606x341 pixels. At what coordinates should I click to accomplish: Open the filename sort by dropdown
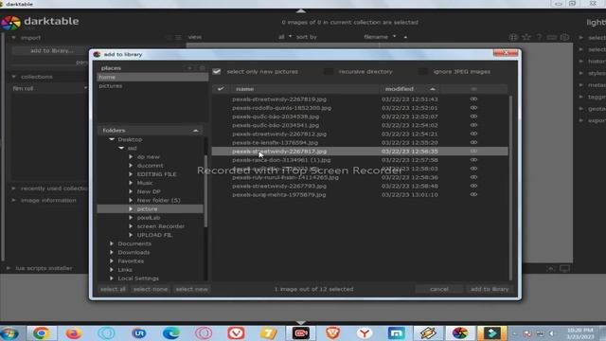coord(380,37)
